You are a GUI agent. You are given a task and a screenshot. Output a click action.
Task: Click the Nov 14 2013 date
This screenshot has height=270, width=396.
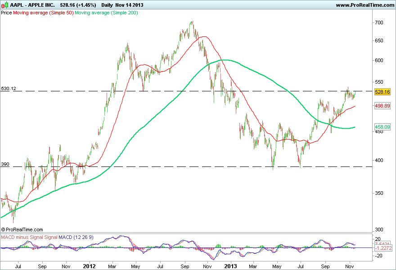pos(129,5)
